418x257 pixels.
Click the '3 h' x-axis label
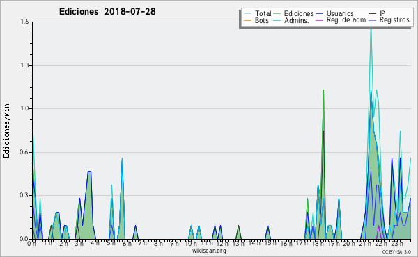click(79, 243)
